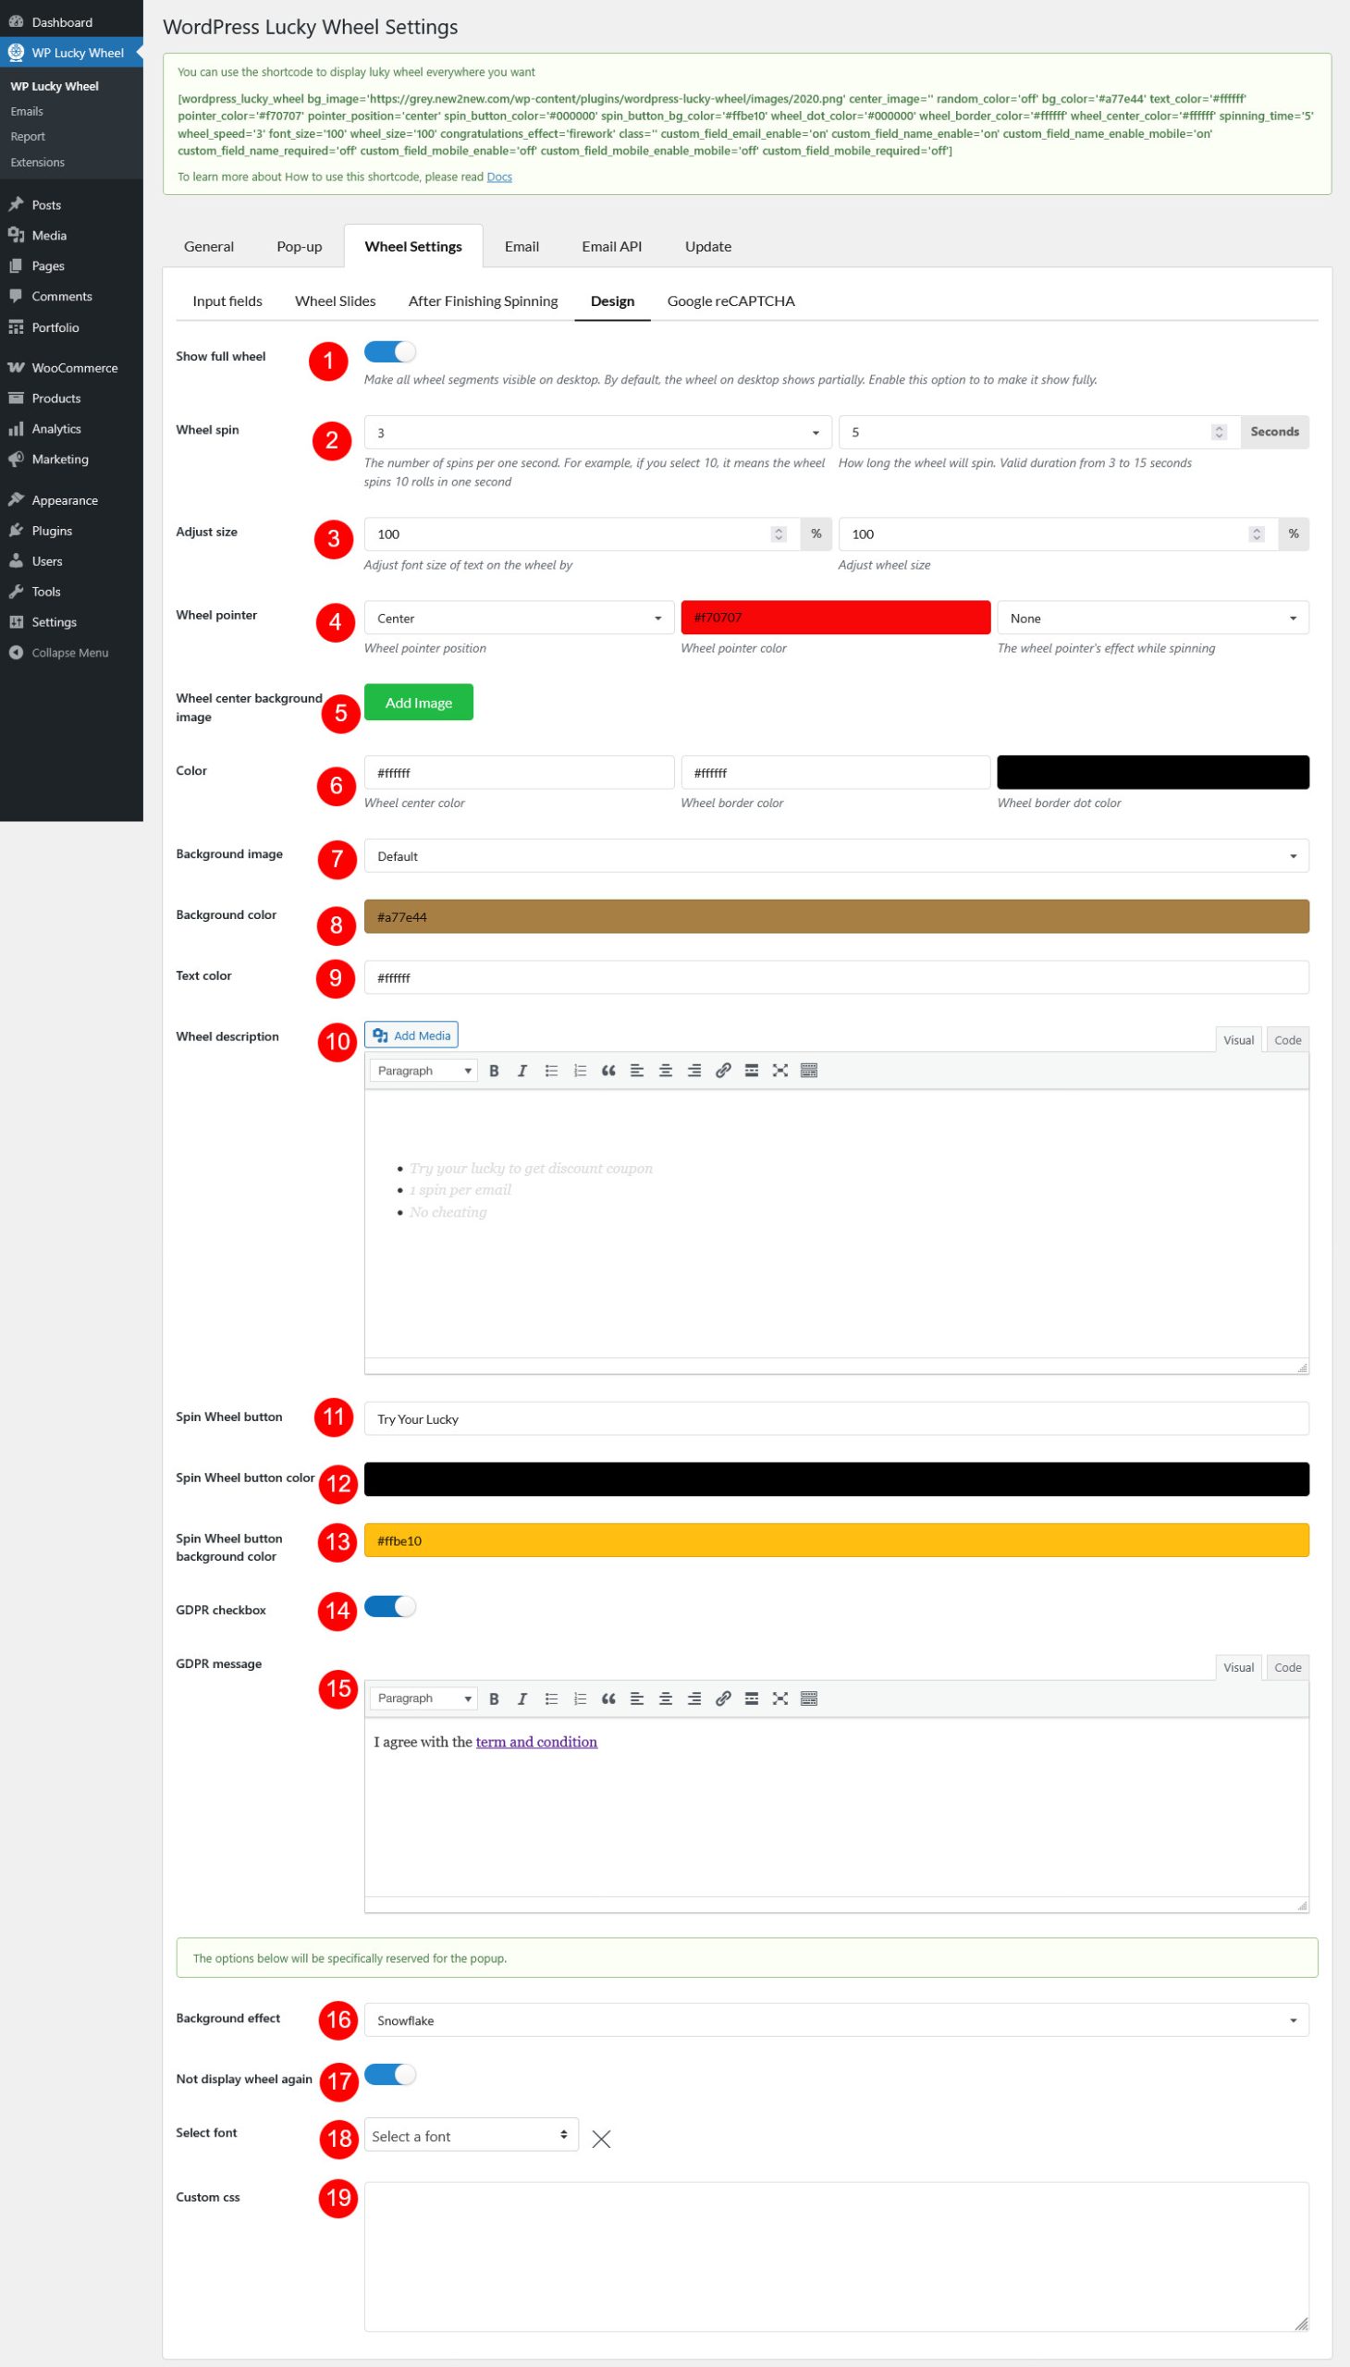Click bulleted list icon in Wheel description editor

click(551, 1071)
